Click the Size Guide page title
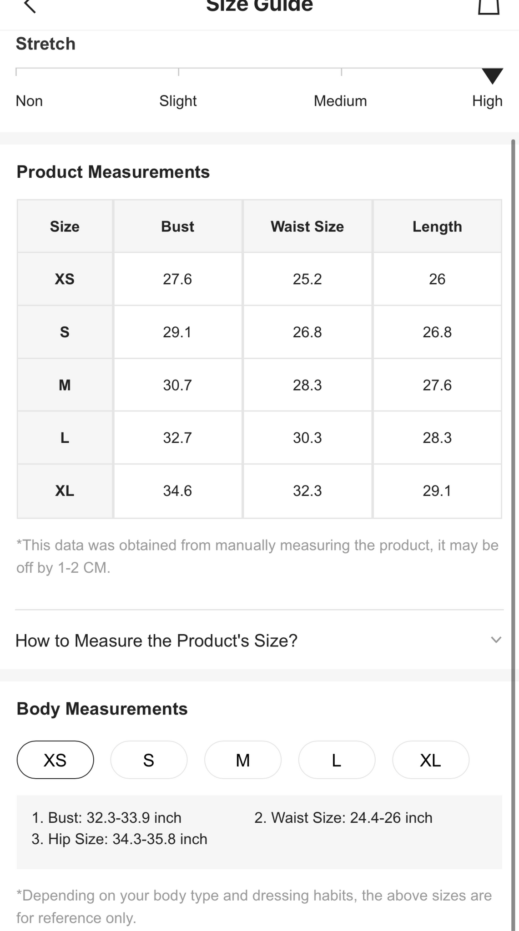519x931 pixels. click(x=259, y=6)
